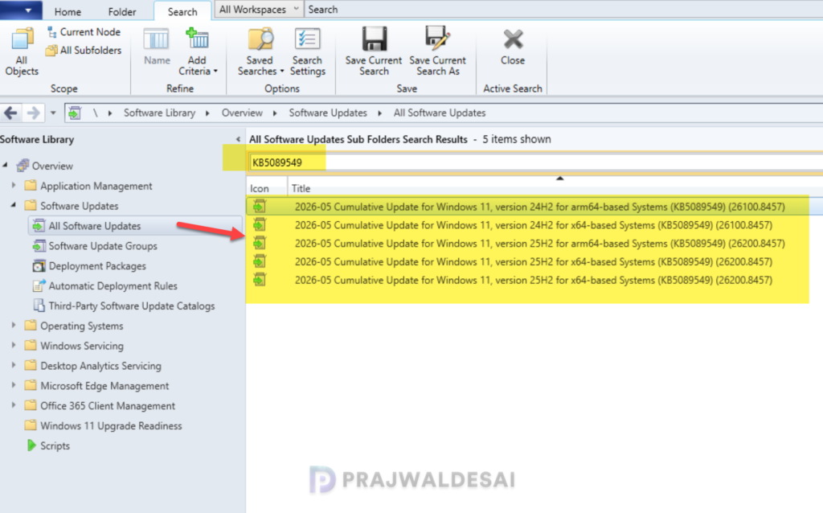This screenshot has width=823, height=513.
Task: Click Software Updates in breadcrumb
Action: point(328,113)
